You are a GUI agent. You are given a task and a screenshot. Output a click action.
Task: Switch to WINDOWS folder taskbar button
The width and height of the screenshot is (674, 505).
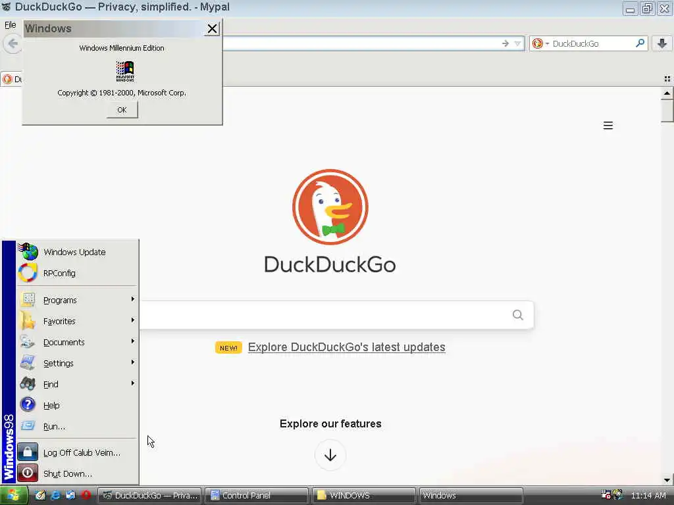[x=363, y=496]
